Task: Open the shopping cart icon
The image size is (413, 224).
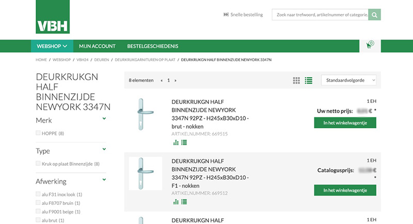Action: coord(369,46)
